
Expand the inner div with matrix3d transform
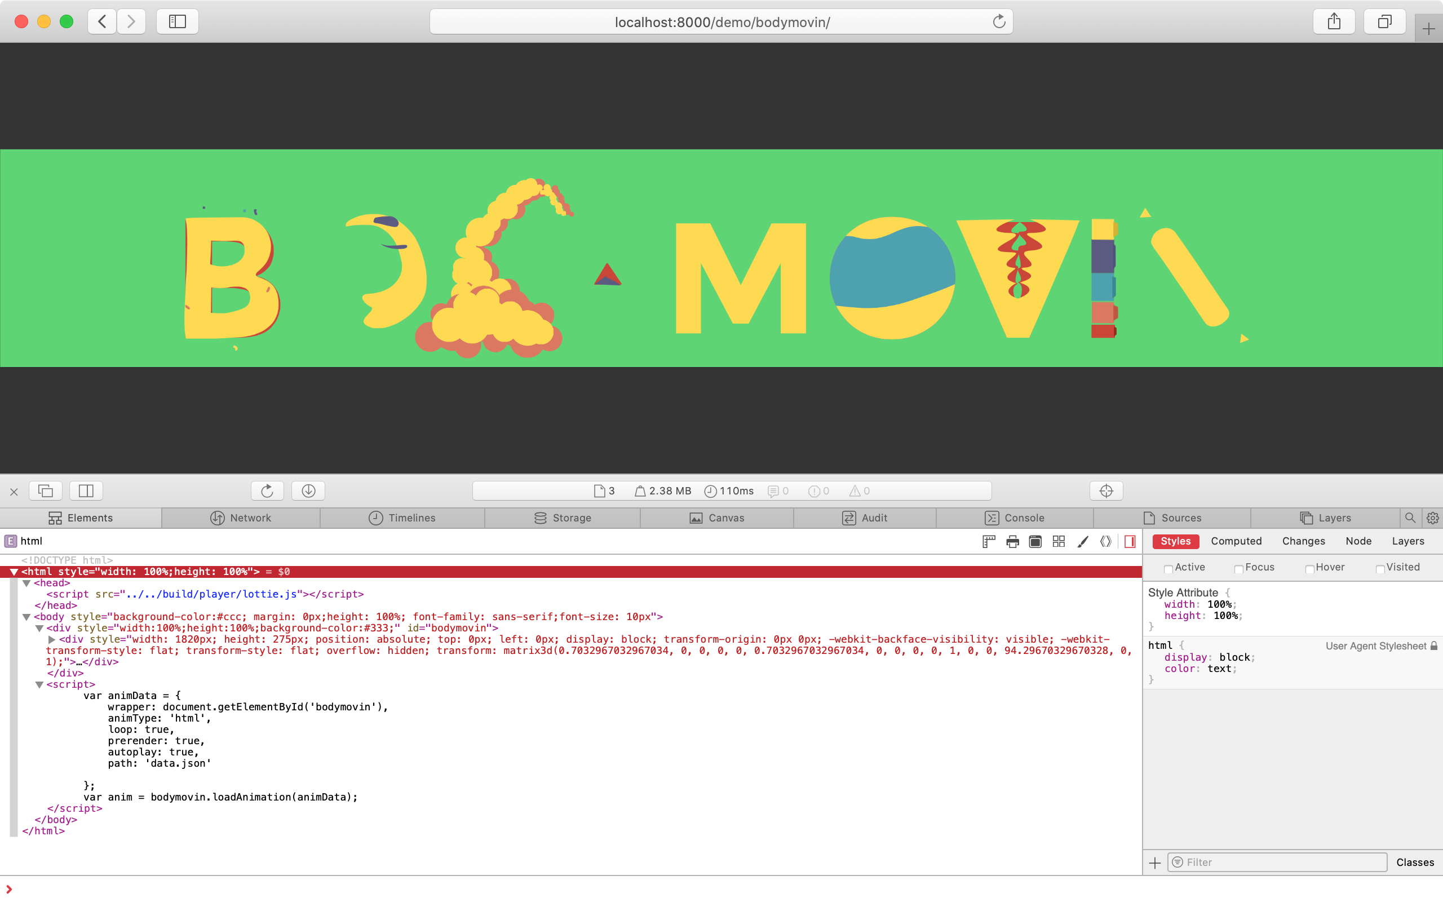click(x=51, y=639)
